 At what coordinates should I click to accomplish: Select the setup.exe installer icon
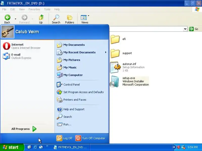(114, 82)
